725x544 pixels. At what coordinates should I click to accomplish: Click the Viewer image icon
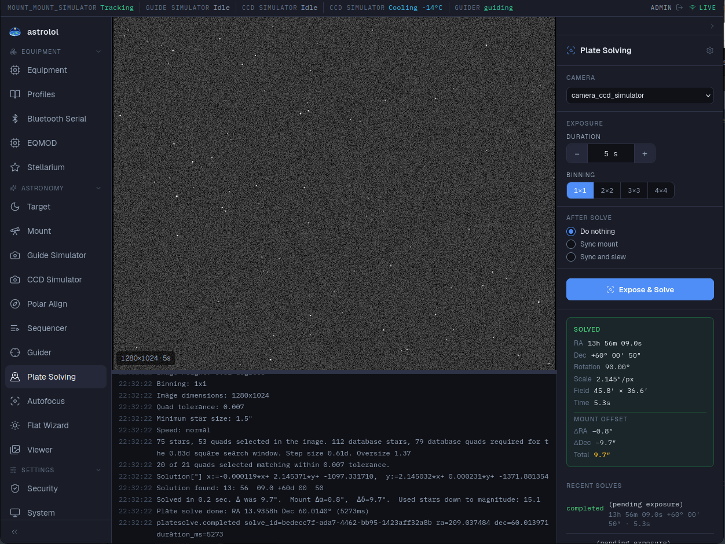[x=15, y=450]
